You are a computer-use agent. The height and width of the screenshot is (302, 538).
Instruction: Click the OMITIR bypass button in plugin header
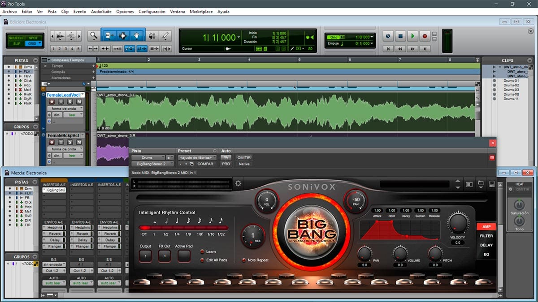(244, 157)
